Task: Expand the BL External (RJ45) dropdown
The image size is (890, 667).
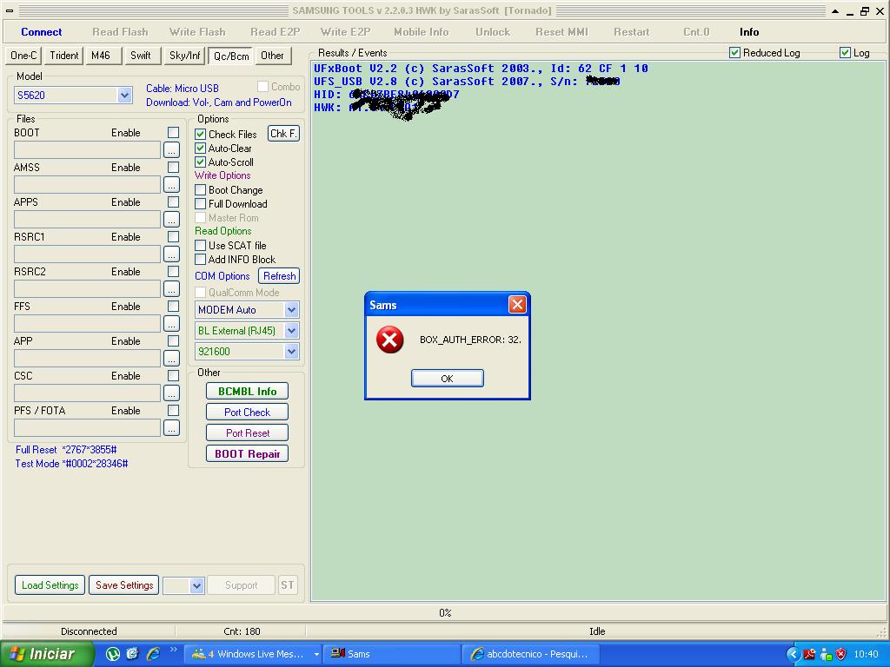Action: coord(291,331)
